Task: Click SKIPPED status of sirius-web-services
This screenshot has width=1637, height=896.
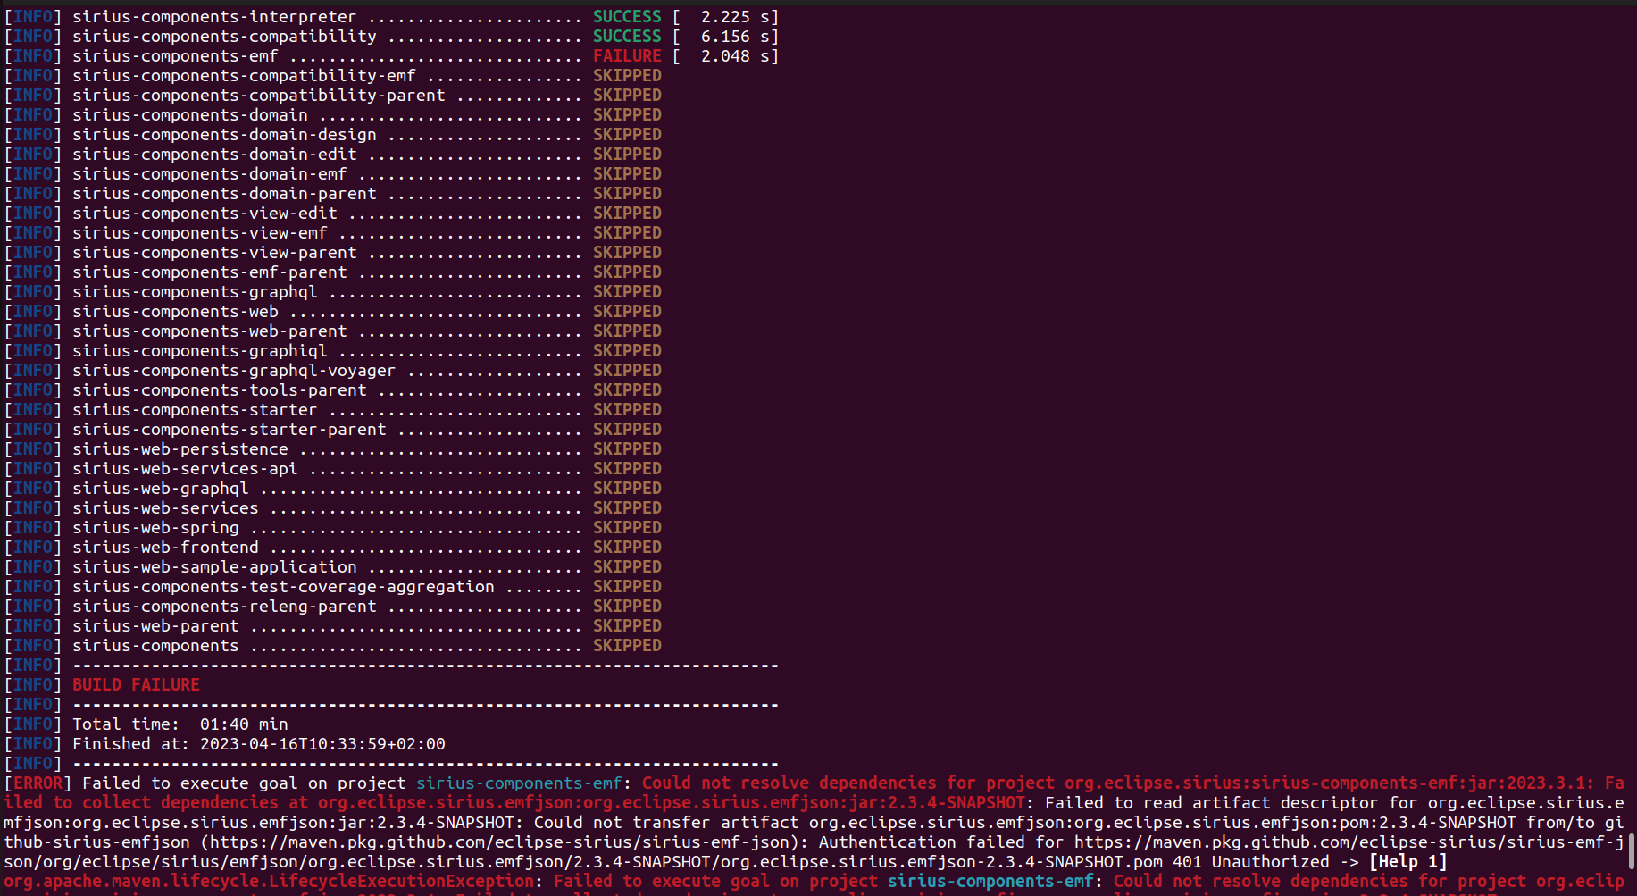Action: coord(627,508)
